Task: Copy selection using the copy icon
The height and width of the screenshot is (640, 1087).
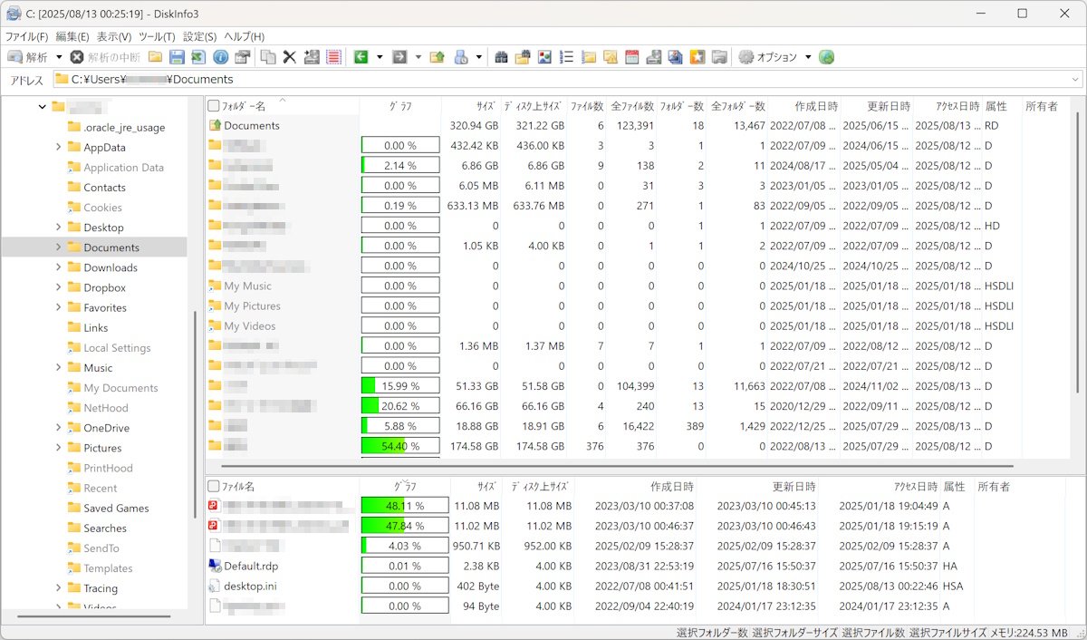Action: [x=268, y=56]
